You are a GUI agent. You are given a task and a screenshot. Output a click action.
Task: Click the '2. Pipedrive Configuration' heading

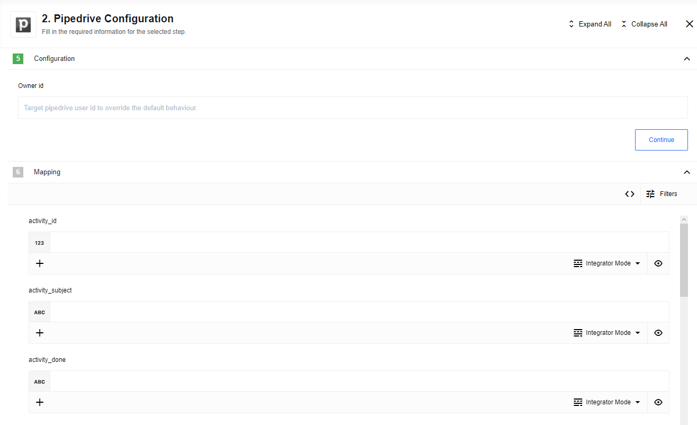coord(108,19)
